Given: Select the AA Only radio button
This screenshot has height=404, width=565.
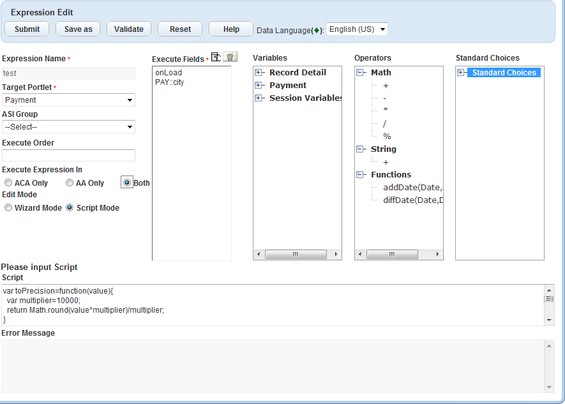Looking at the screenshot, I should 70,183.
